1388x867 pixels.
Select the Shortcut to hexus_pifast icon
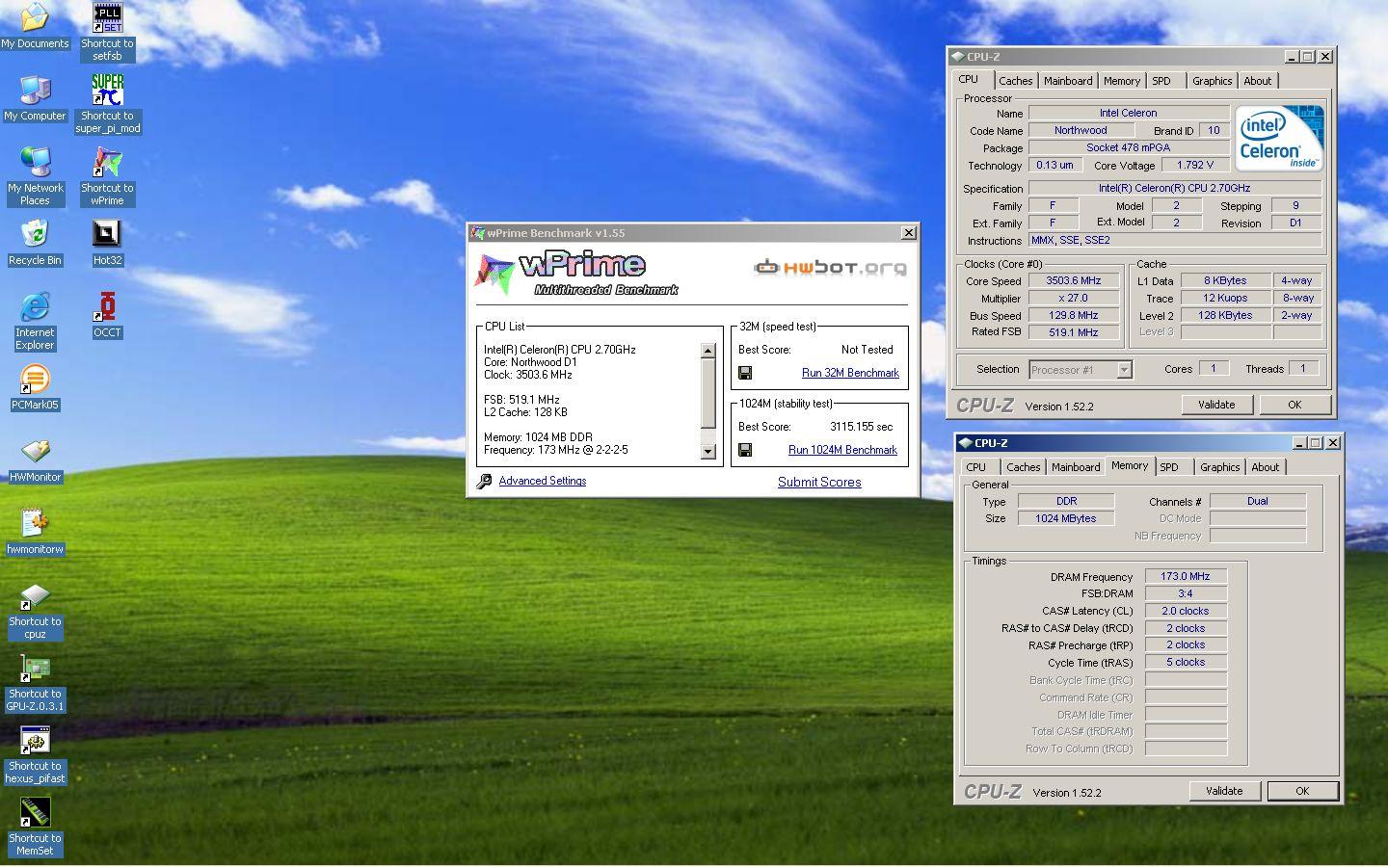pos(35,754)
